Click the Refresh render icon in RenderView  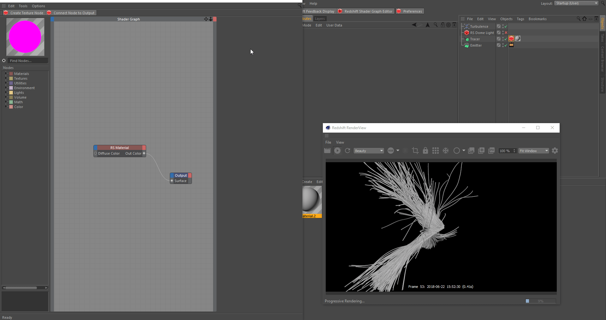point(348,151)
